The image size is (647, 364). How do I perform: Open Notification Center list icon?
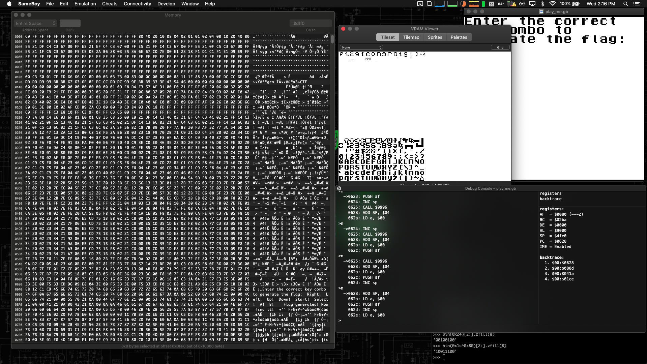click(637, 4)
